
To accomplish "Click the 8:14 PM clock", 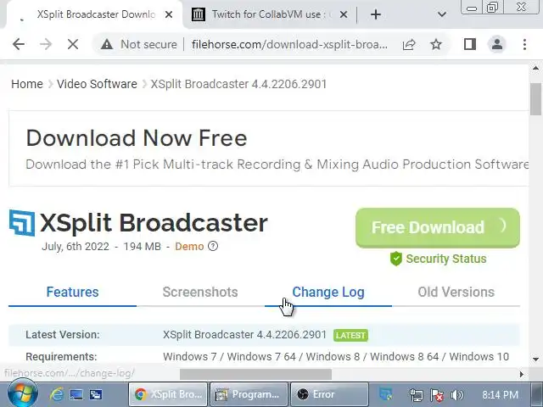I will pos(500,394).
